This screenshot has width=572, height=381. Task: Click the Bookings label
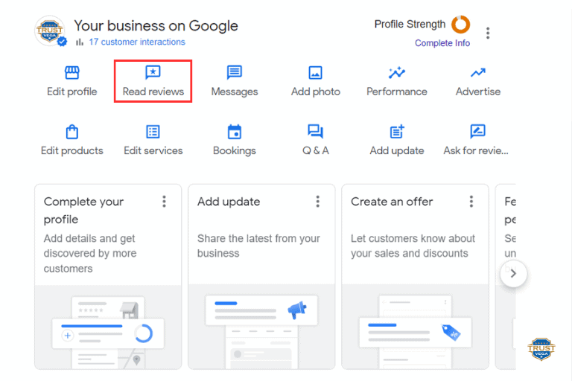coord(235,150)
